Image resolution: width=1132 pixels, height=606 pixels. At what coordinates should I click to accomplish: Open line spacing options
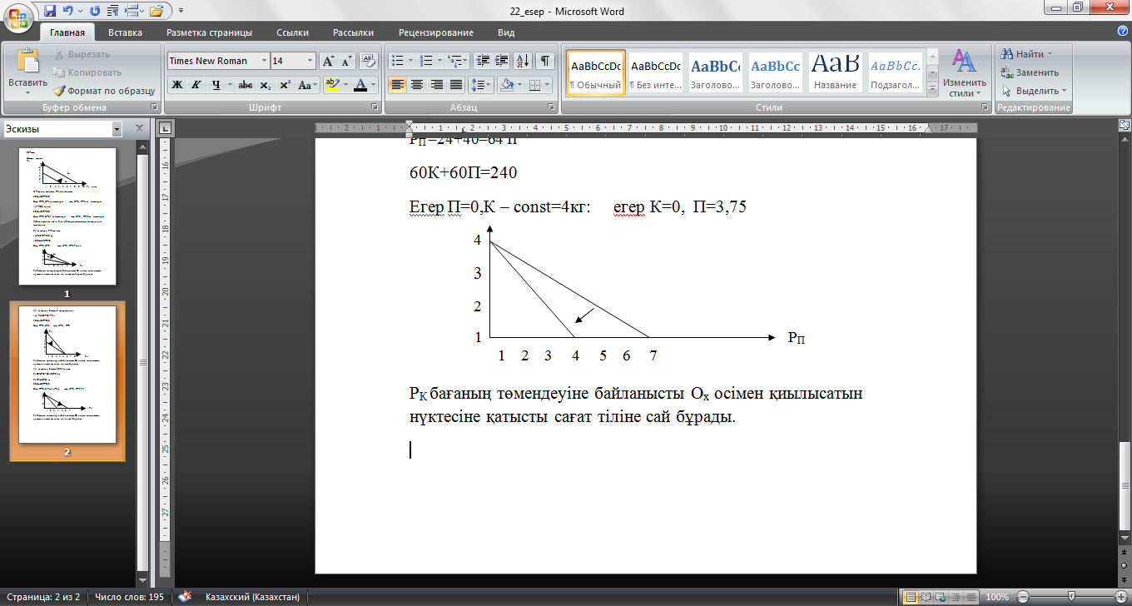[x=480, y=85]
